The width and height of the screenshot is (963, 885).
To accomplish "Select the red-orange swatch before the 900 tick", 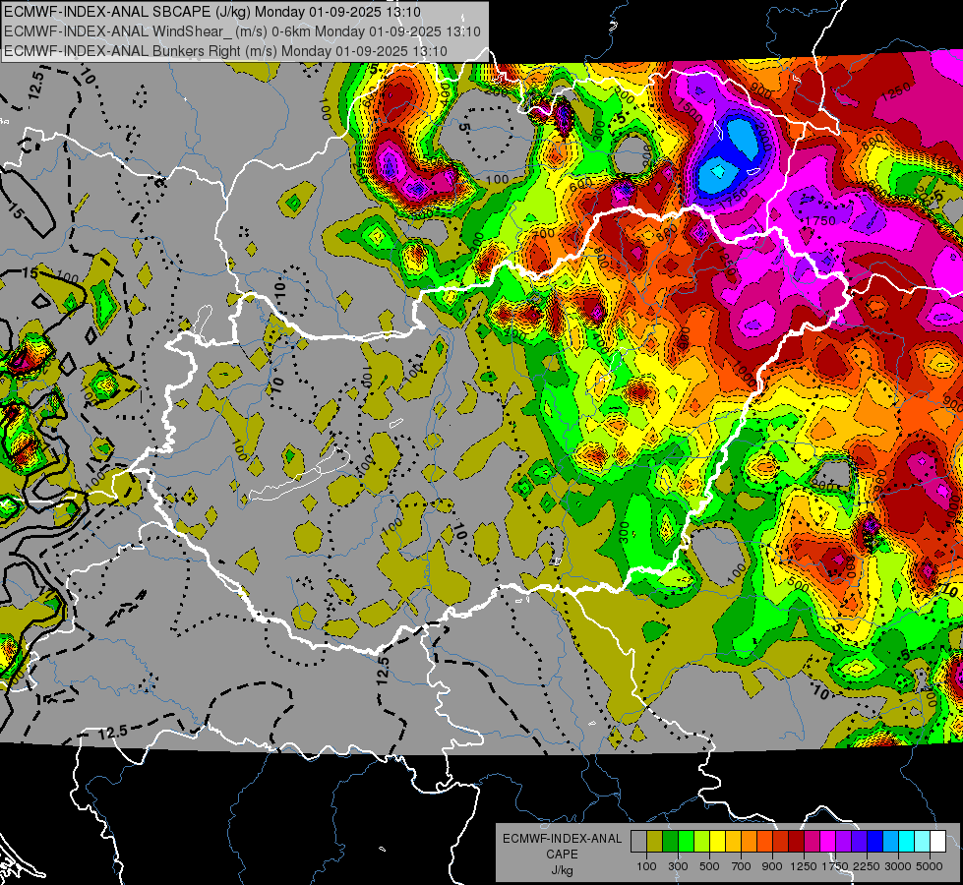I will [x=764, y=842].
